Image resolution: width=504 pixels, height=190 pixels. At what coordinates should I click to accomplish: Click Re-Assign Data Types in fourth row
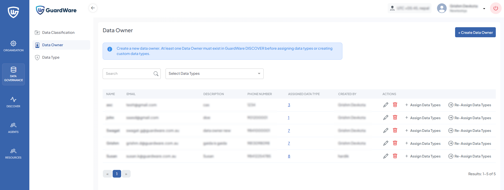click(x=470, y=143)
